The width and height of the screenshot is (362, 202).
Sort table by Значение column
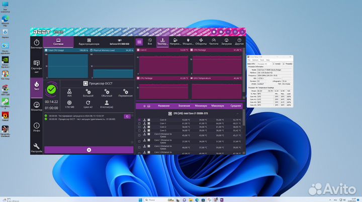click(184, 106)
